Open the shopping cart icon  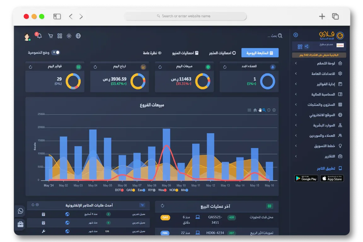[50, 36]
